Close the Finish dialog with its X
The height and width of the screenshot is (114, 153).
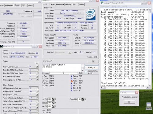tap(137, 92)
